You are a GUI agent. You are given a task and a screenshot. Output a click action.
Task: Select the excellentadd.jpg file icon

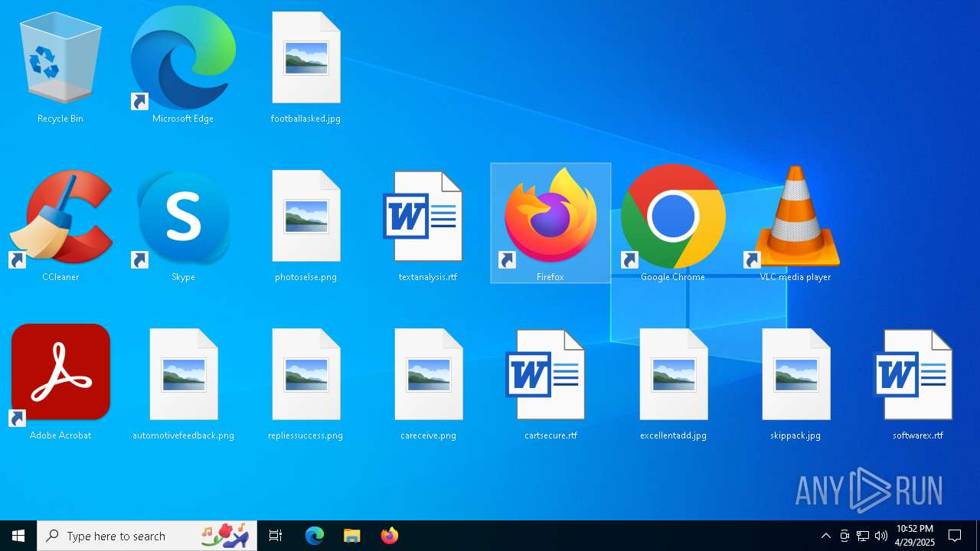coord(673,383)
